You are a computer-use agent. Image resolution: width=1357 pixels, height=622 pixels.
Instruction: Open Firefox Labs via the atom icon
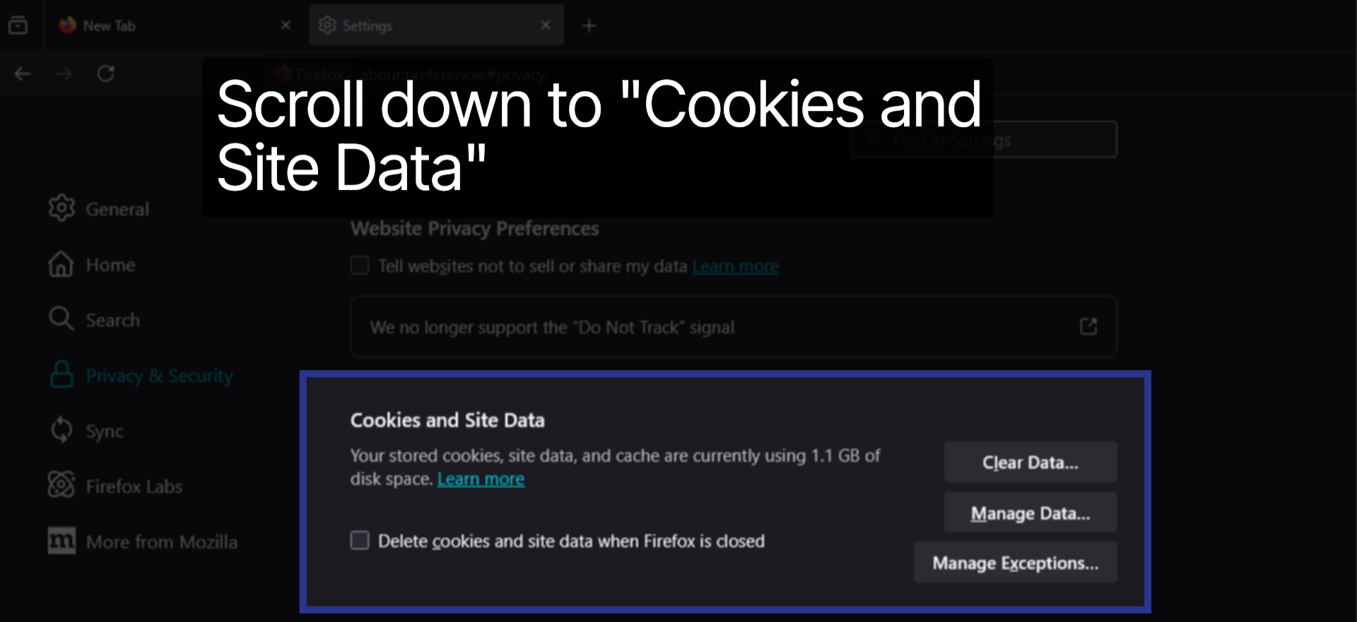61,485
